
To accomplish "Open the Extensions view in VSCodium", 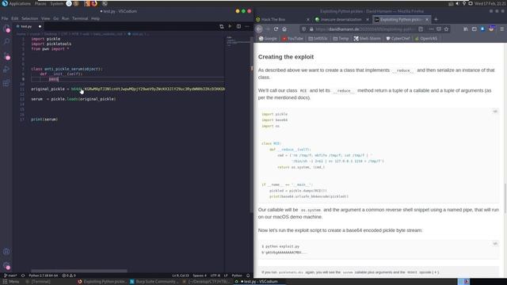I will click(6, 83).
